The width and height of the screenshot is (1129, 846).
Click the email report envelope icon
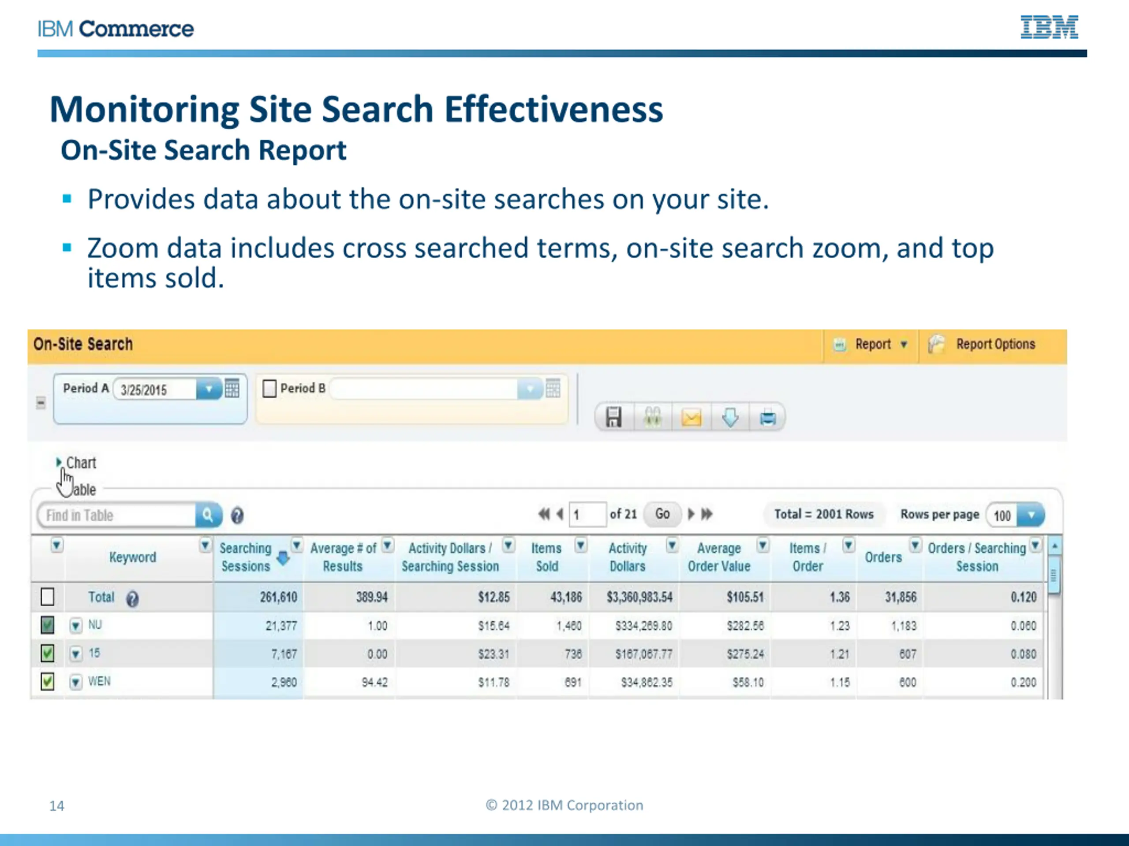coord(691,418)
